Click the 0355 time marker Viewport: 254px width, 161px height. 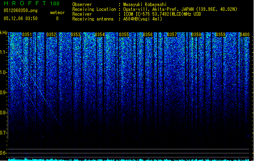124,35
